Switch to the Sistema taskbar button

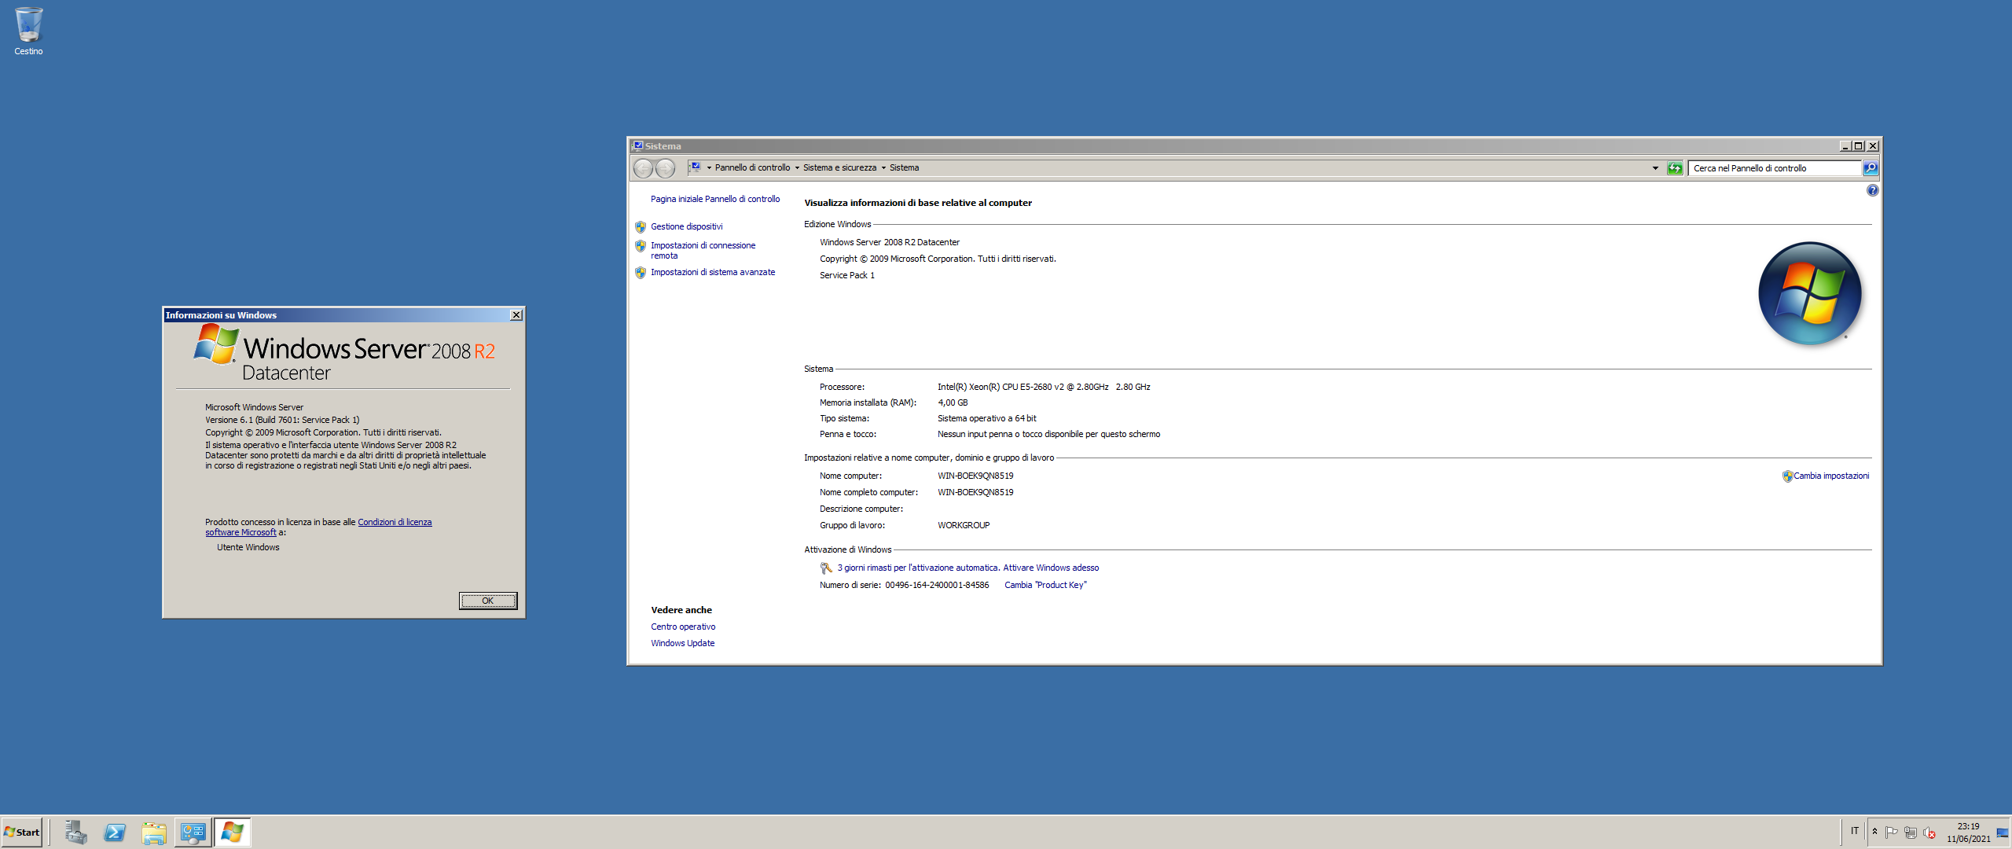[x=193, y=832]
